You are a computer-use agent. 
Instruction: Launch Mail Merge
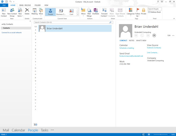click(89, 12)
